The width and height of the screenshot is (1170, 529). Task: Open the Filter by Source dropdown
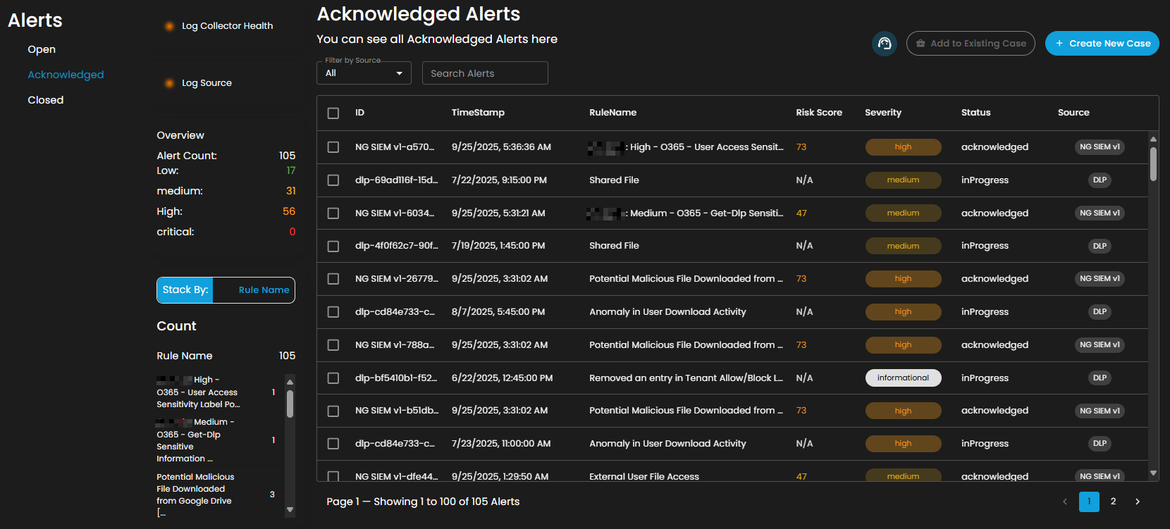coord(364,73)
